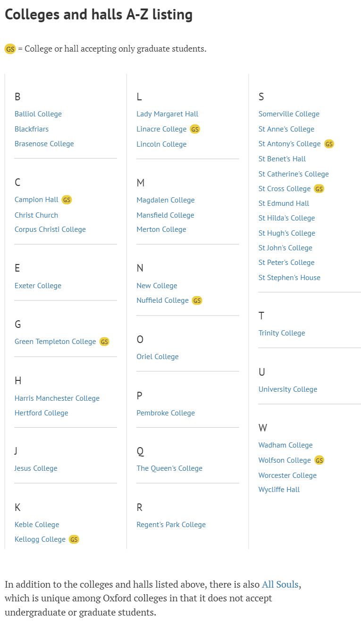The image size is (361, 625).
Task: Open the Trinity College link
Action: [x=282, y=333]
